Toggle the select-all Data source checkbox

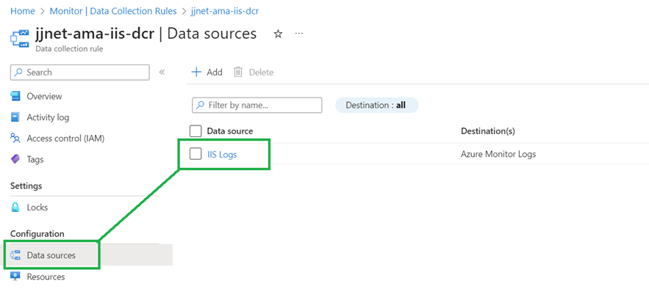[196, 131]
